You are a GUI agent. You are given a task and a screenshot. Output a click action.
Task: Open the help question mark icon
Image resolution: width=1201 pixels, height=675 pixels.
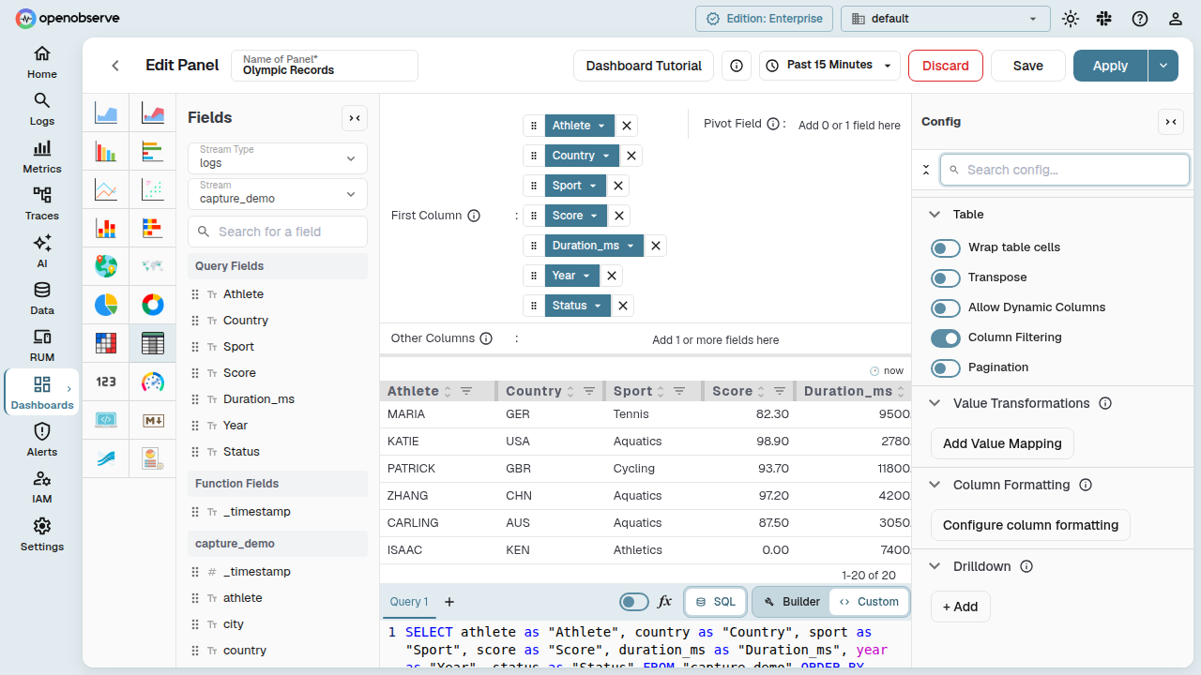(x=1140, y=19)
